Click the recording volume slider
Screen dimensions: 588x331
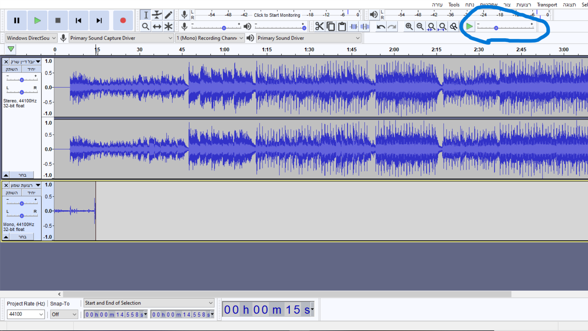216,27
